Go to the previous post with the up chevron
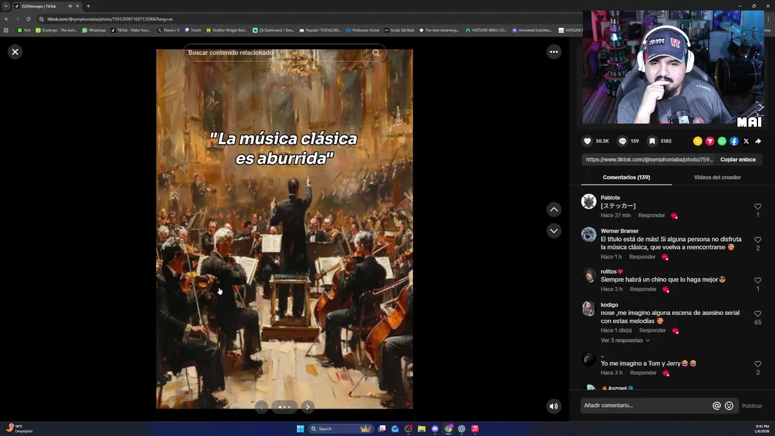775x436 pixels. coord(553,209)
